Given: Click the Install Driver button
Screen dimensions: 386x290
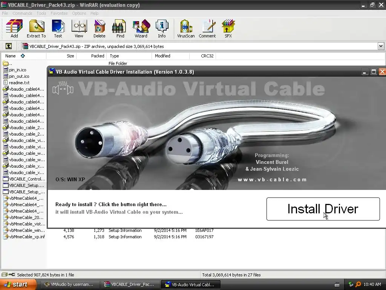Looking at the screenshot, I should 323,209.
